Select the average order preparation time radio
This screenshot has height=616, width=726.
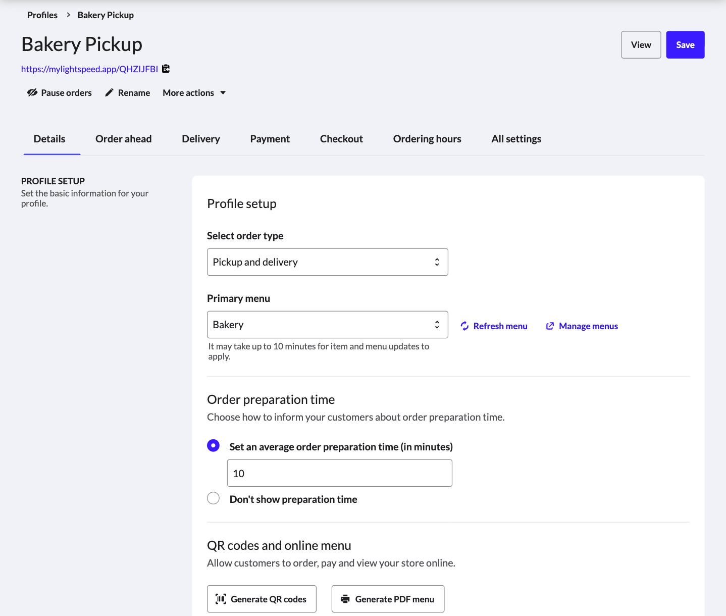pyautogui.click(x=213, y=445)
